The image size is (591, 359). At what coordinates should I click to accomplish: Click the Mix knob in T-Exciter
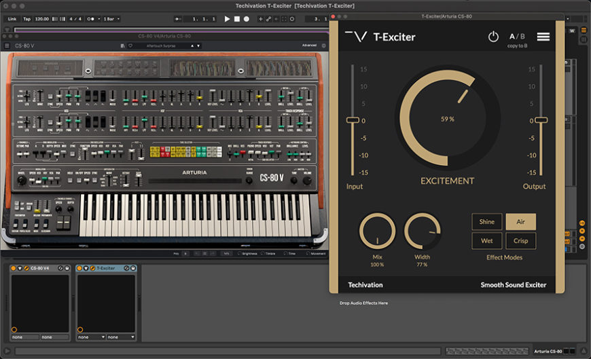[377, 231]
